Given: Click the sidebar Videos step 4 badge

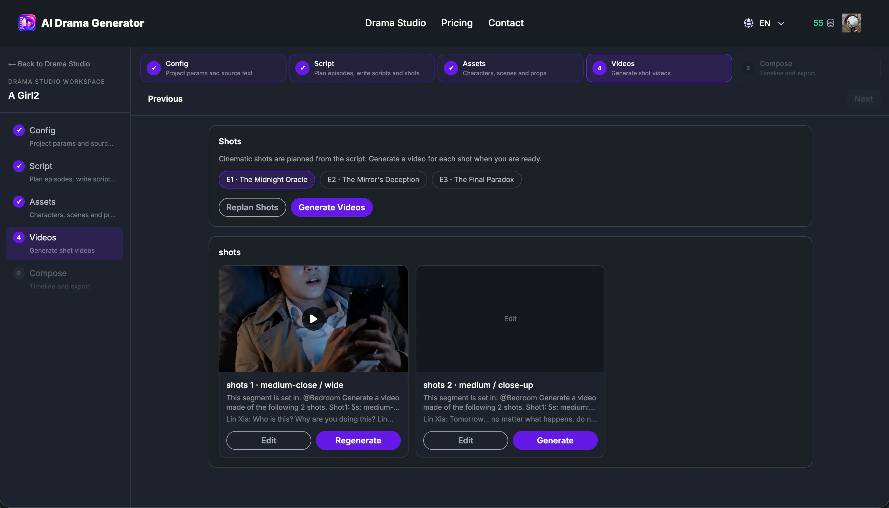Looking at the screenshot, I should click(x=19, y=237).
